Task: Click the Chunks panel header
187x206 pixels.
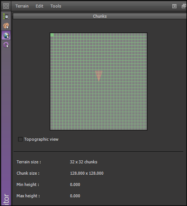Action: coord(100,16)
